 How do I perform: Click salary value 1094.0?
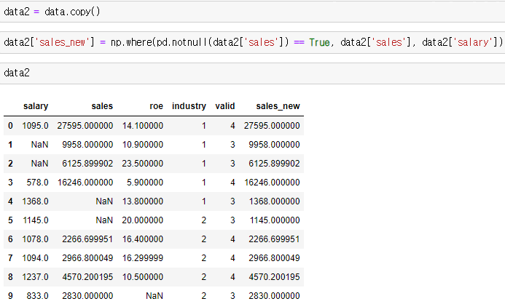coord(35,258)
